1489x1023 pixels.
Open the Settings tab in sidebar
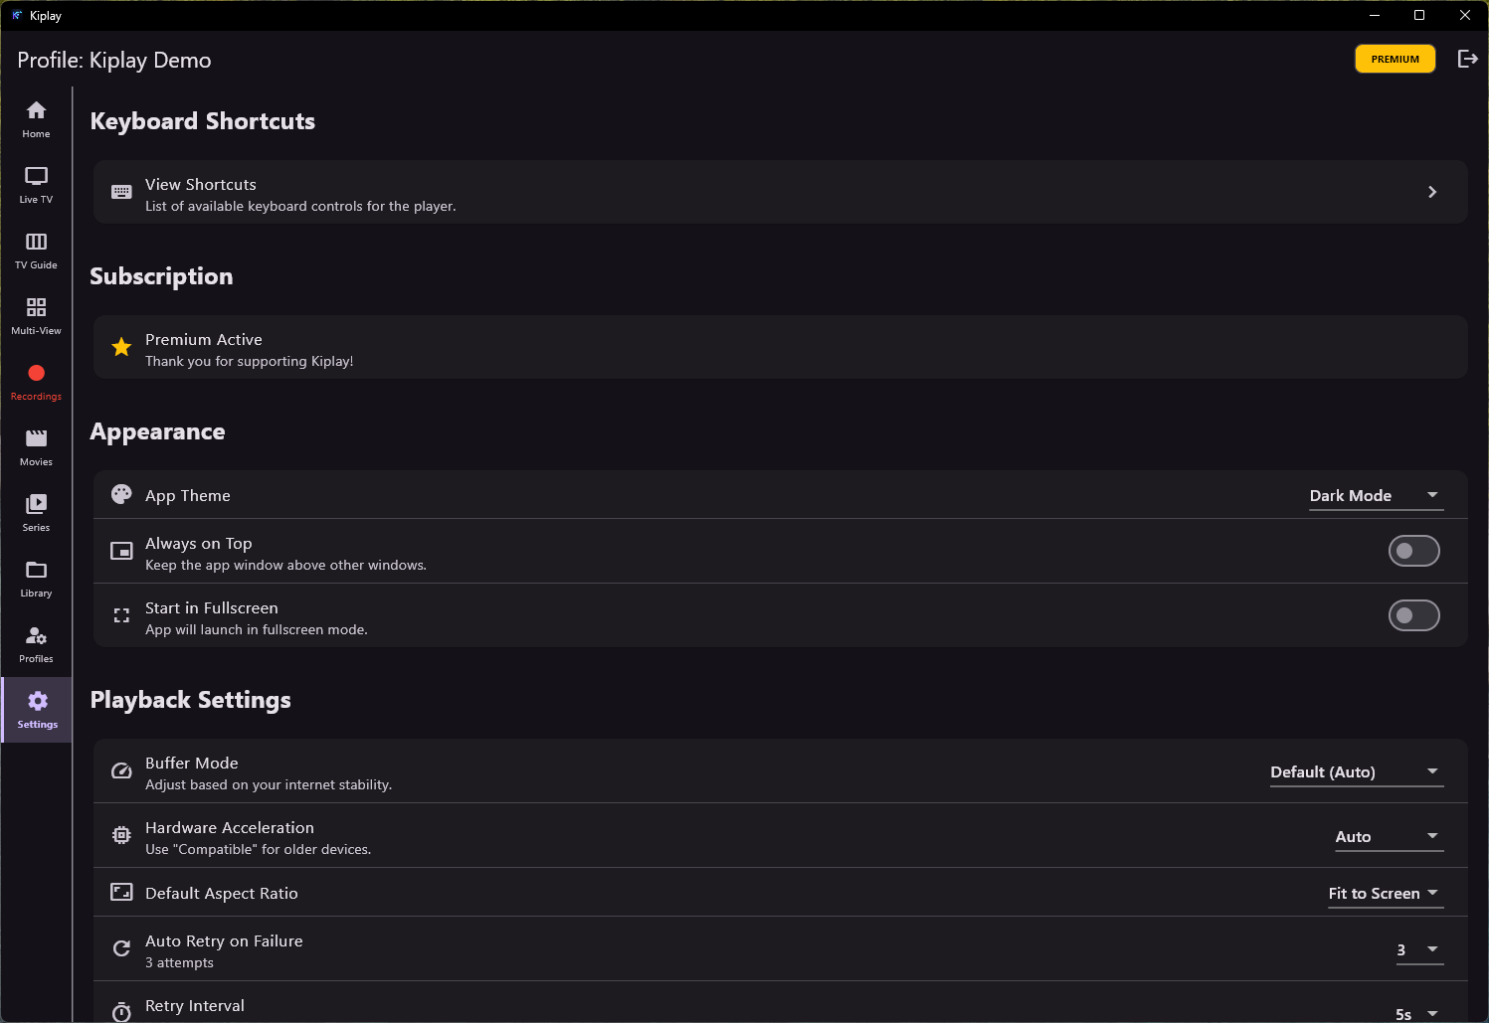pos(36,709)
